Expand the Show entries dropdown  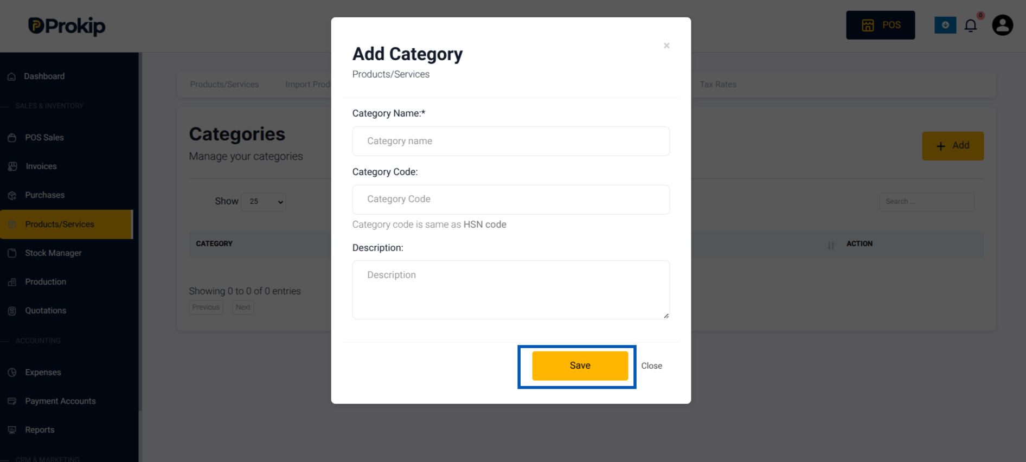click(264, 202)
